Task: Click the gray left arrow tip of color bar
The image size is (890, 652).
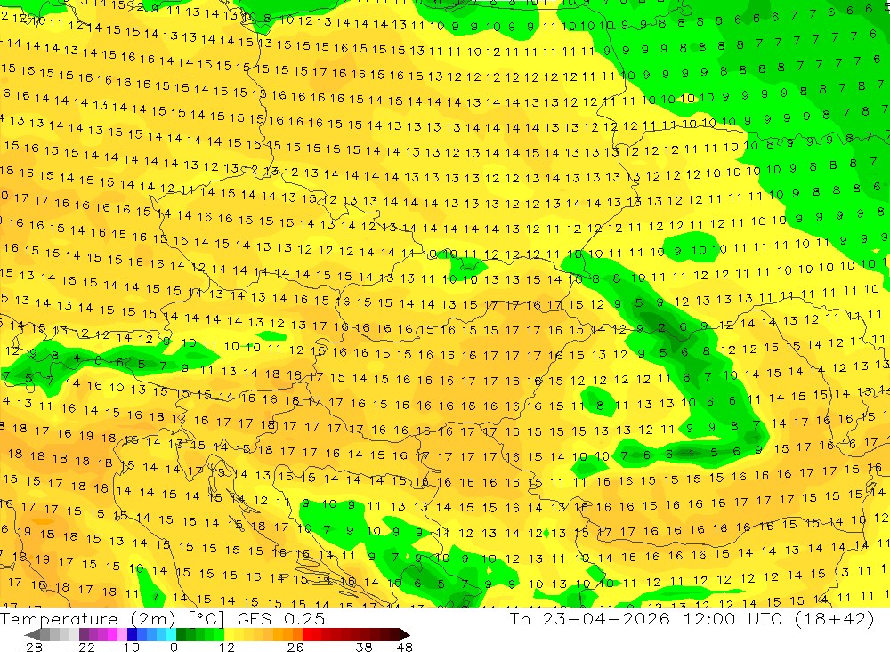Action: [x=32, y=634]
